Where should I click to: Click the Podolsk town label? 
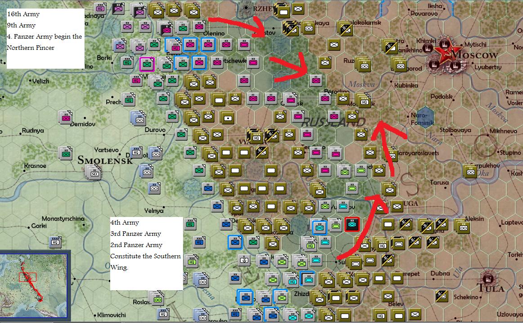coord(442,96)
